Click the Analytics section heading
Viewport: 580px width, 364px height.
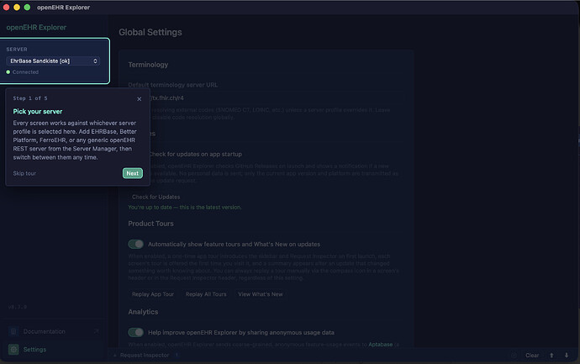[143, 312]
